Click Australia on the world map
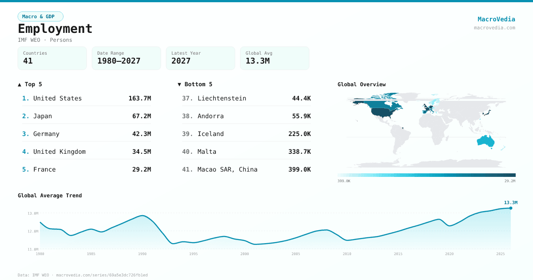Screen dimensions: 533x280 485,141
